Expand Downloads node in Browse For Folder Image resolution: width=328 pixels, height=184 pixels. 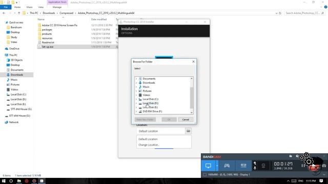click(x=136, y=83)
